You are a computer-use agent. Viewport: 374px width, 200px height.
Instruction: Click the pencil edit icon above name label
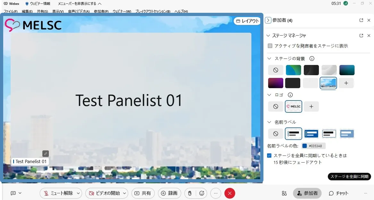coord(46,154)
